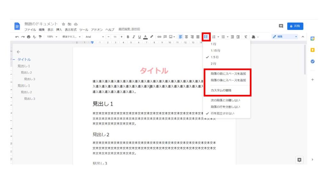Toggle bold formatting
The image size is (328, 184).
(128, 37)
